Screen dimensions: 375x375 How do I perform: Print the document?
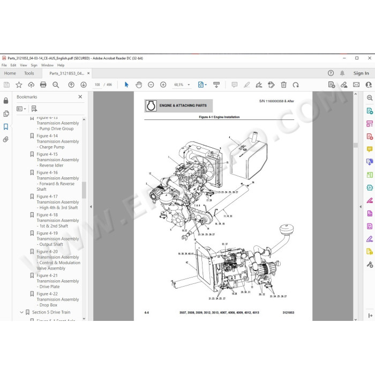[43, 85]
